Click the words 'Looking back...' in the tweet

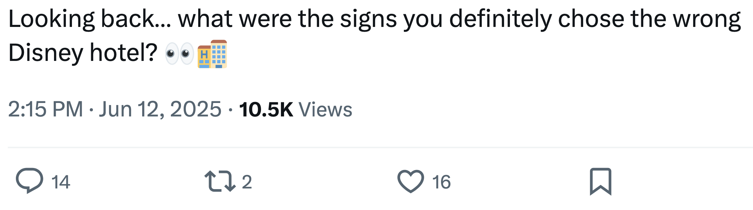90,19
